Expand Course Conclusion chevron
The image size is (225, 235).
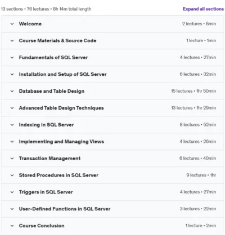(12, 226)
